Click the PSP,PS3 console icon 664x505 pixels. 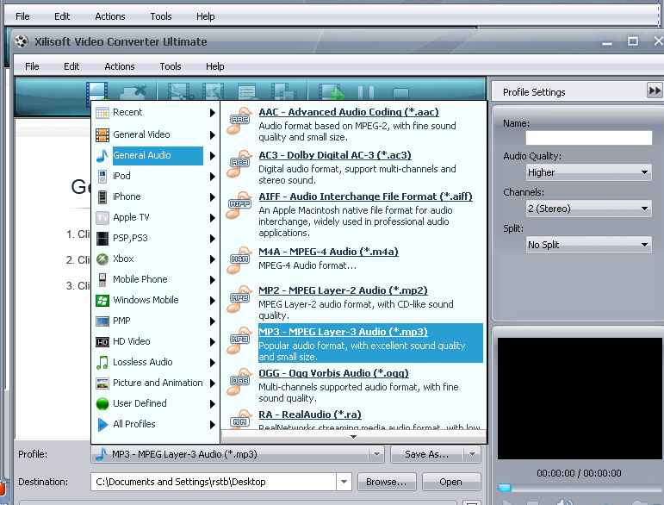tap(102, 238)
